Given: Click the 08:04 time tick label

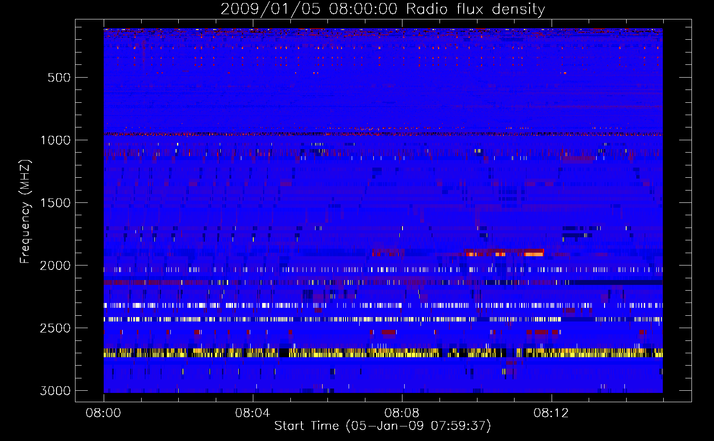Looking at the screenshot, I should (x=253, y=413).
